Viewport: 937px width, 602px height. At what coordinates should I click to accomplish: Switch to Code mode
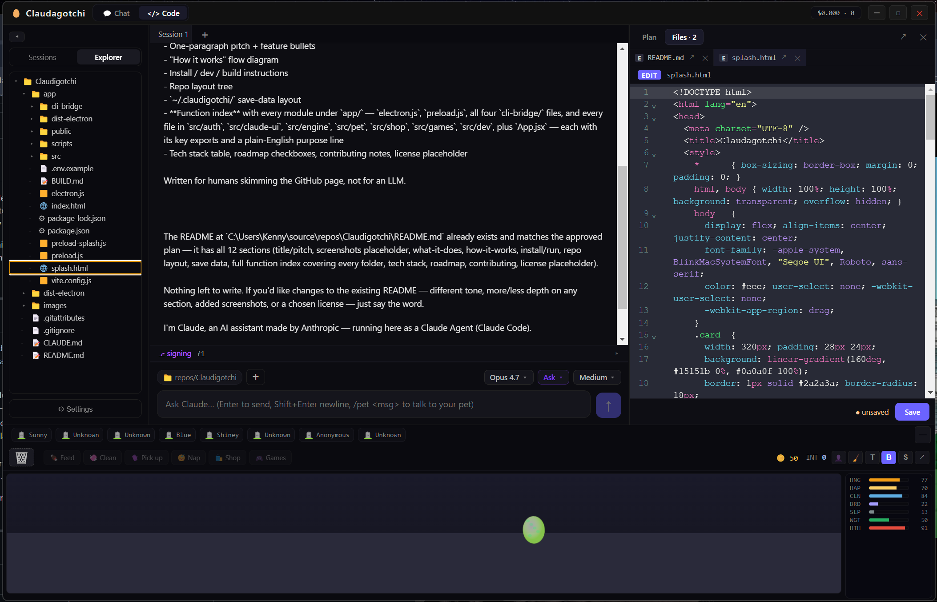click(164, 13)
